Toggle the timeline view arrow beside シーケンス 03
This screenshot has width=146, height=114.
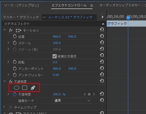pos(103,17)
